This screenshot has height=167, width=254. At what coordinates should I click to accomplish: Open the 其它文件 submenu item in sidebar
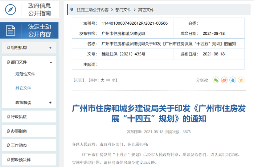[x=23, y=88]
